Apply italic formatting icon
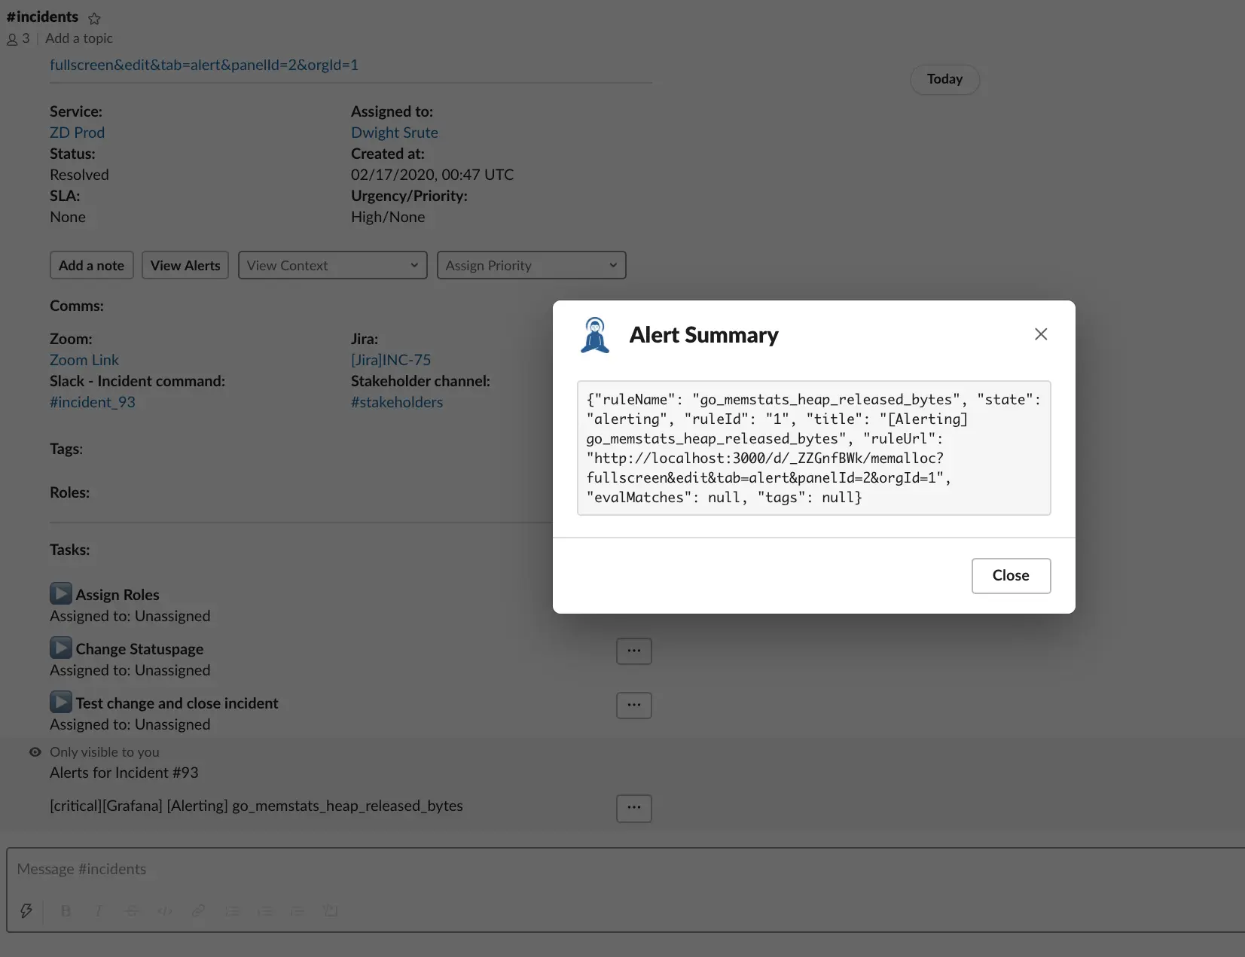1245x957 pixels. point(99,911)
